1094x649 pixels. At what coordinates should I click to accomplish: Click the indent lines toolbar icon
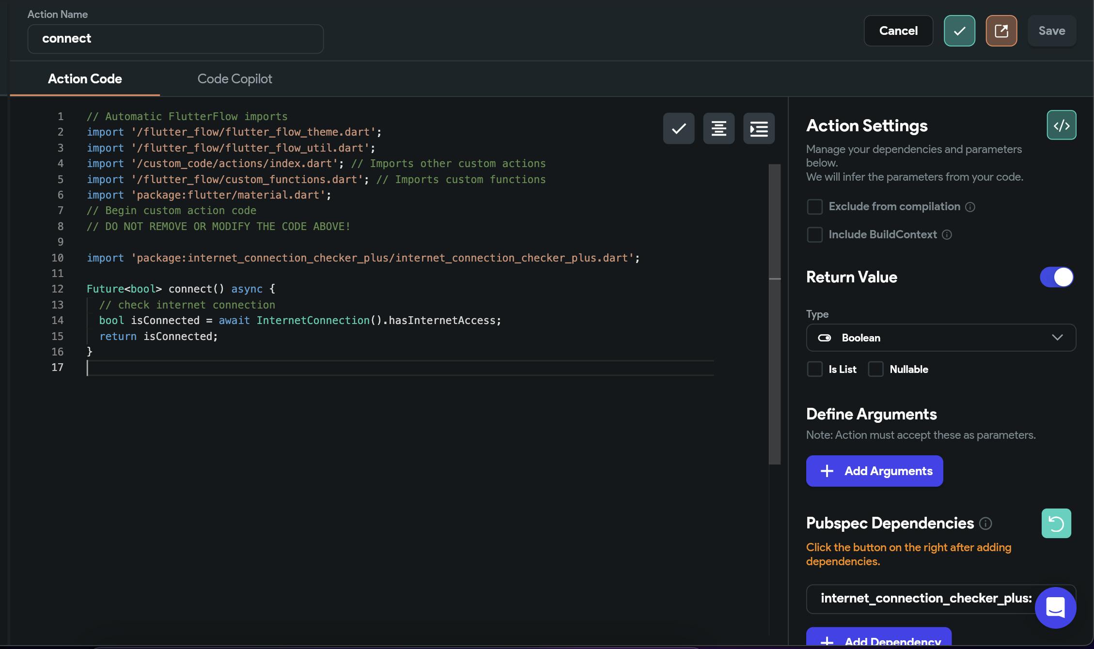[x=759, y=128]
